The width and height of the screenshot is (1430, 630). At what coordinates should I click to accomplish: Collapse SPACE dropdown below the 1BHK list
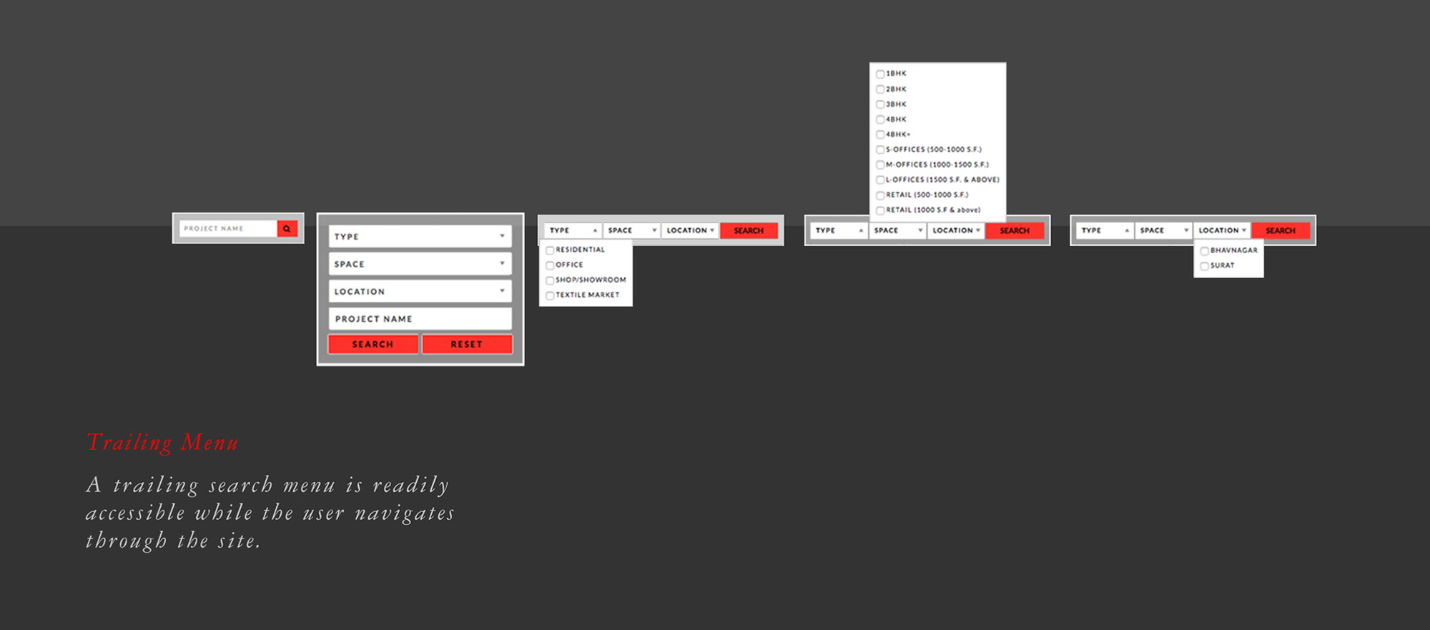click(x=897, y=230)
